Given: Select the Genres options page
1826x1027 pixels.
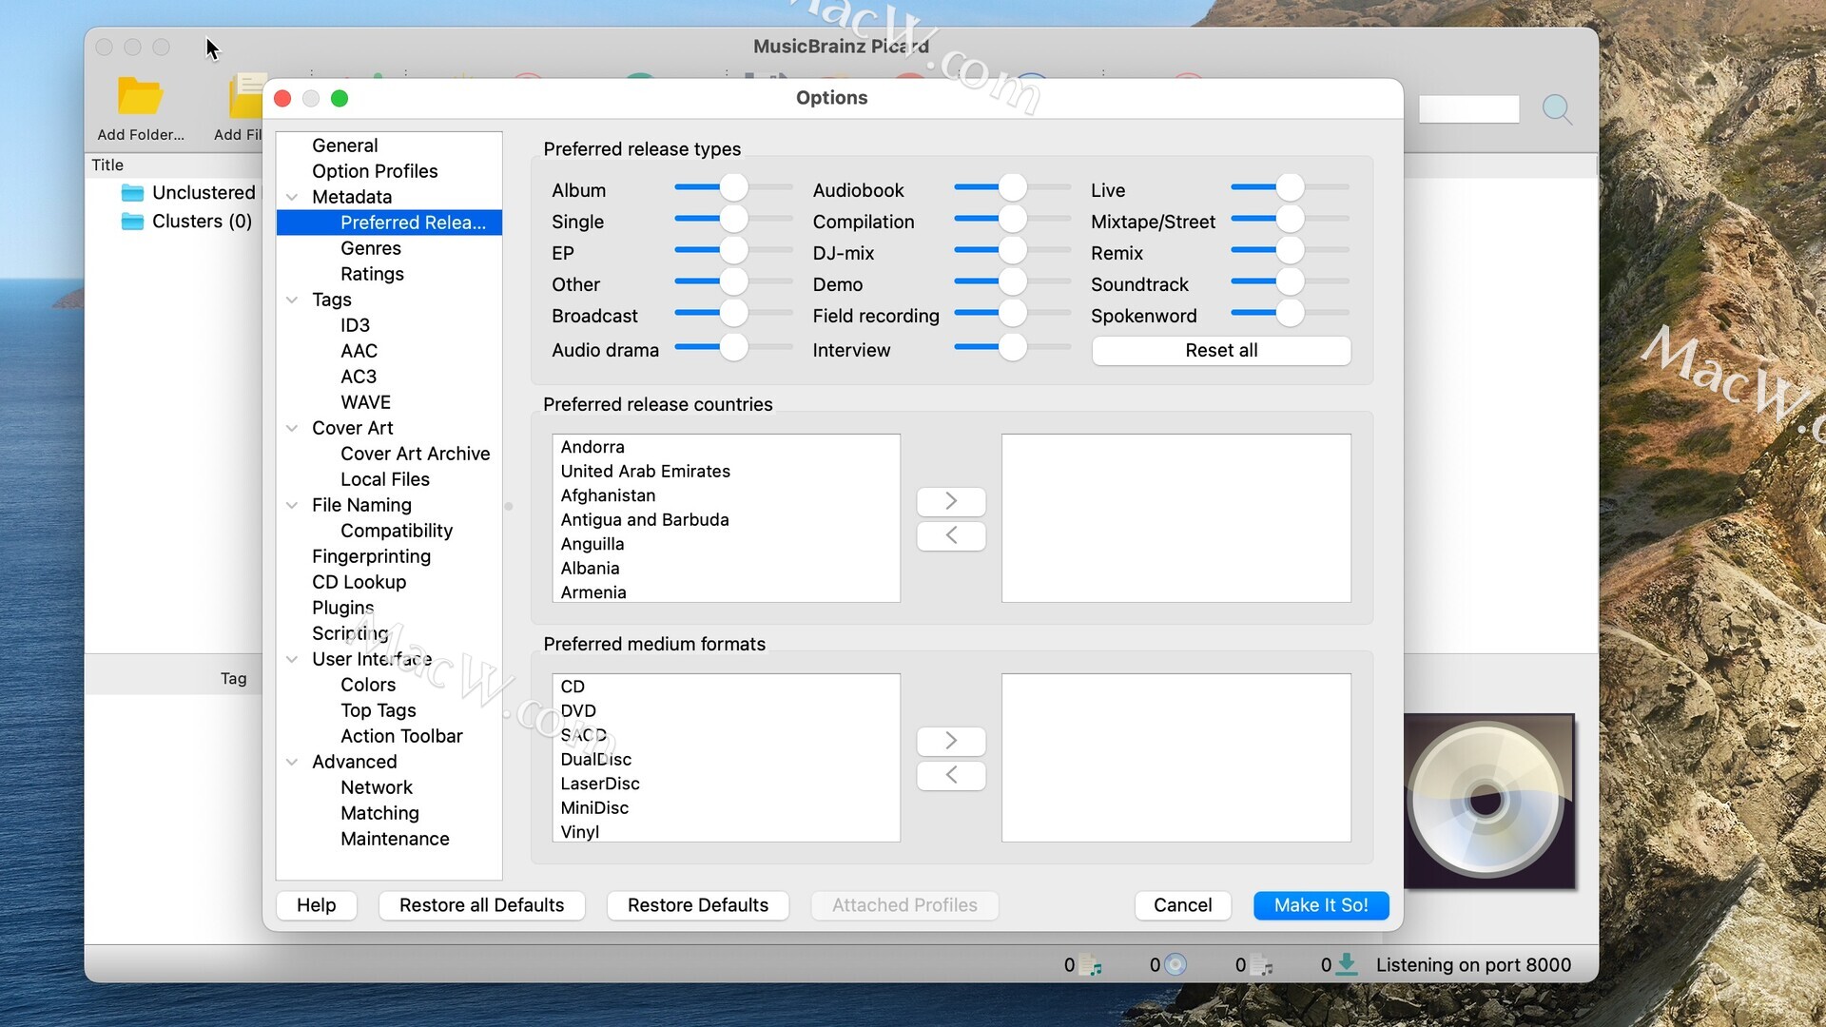Looking at the screenshot, I should click(x=371, y=248).
